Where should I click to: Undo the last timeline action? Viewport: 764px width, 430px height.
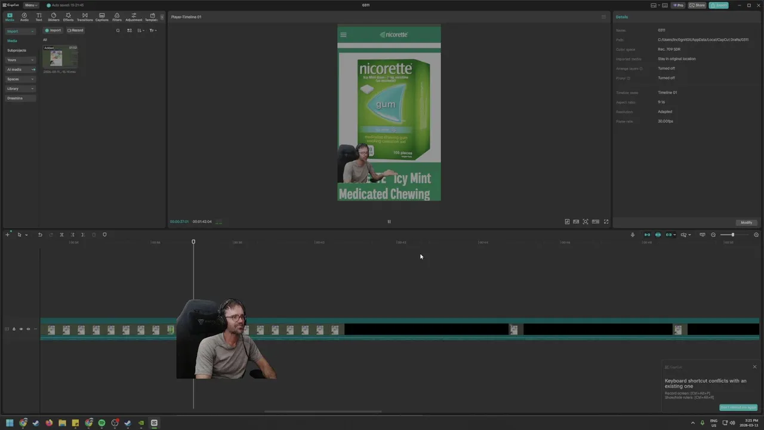point(40,235)
